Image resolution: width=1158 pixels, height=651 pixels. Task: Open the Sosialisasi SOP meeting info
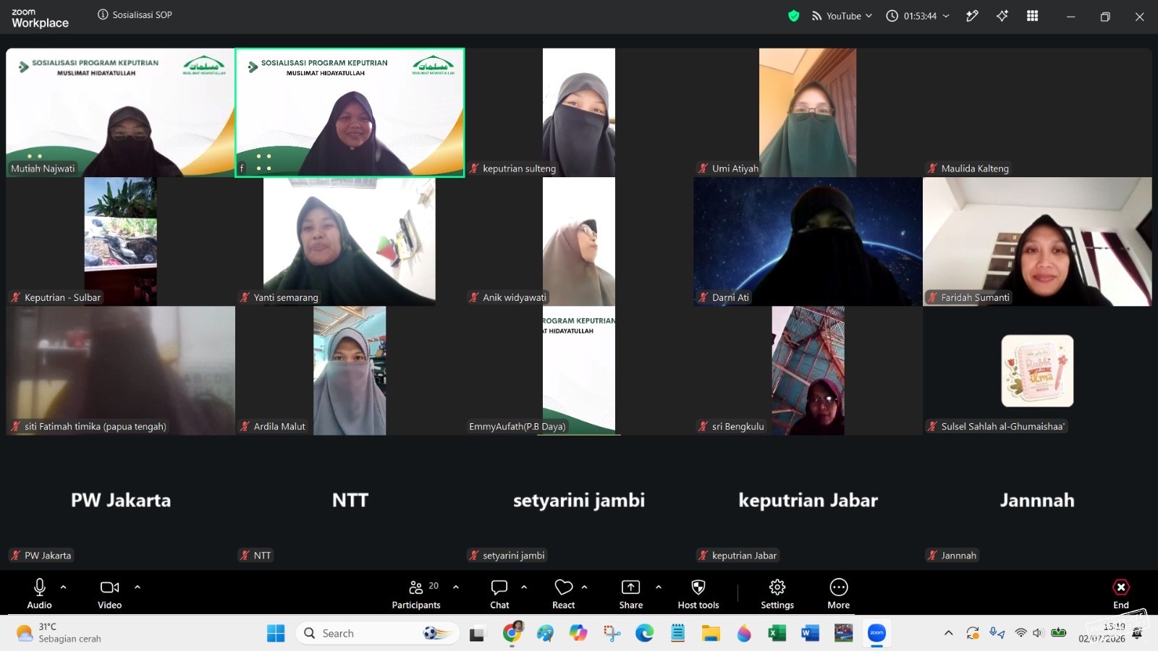pyautogui.click(x=135, y=14)
